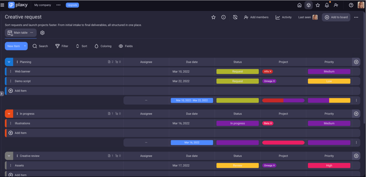Collapse the Planning group
366x177 pixels.
coord(9,62)
